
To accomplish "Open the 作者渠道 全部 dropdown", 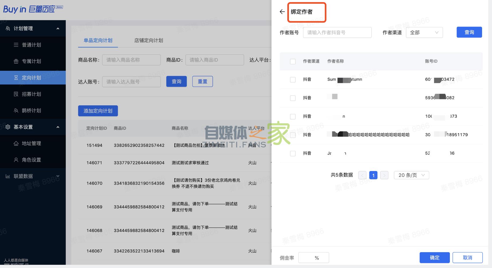I will click(x=424, y=32).
